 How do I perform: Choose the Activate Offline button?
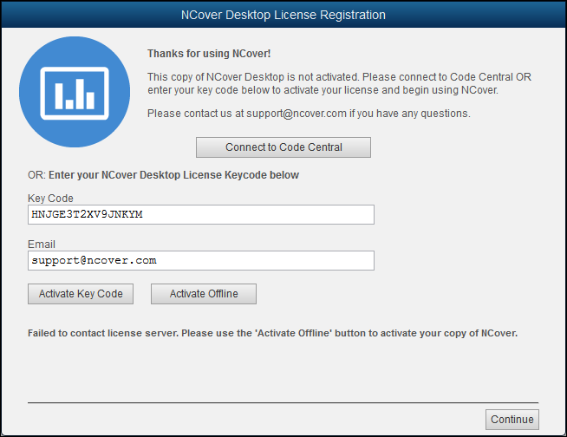point(204,294)
